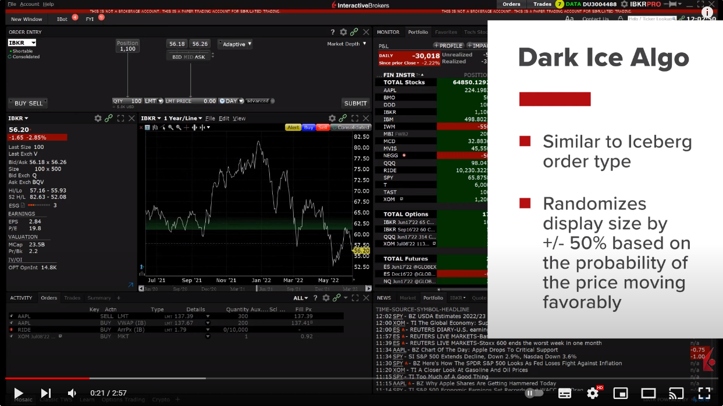The image size is (723, 406).
Task: Mute the video volume
Action: [x=72, y=393]
